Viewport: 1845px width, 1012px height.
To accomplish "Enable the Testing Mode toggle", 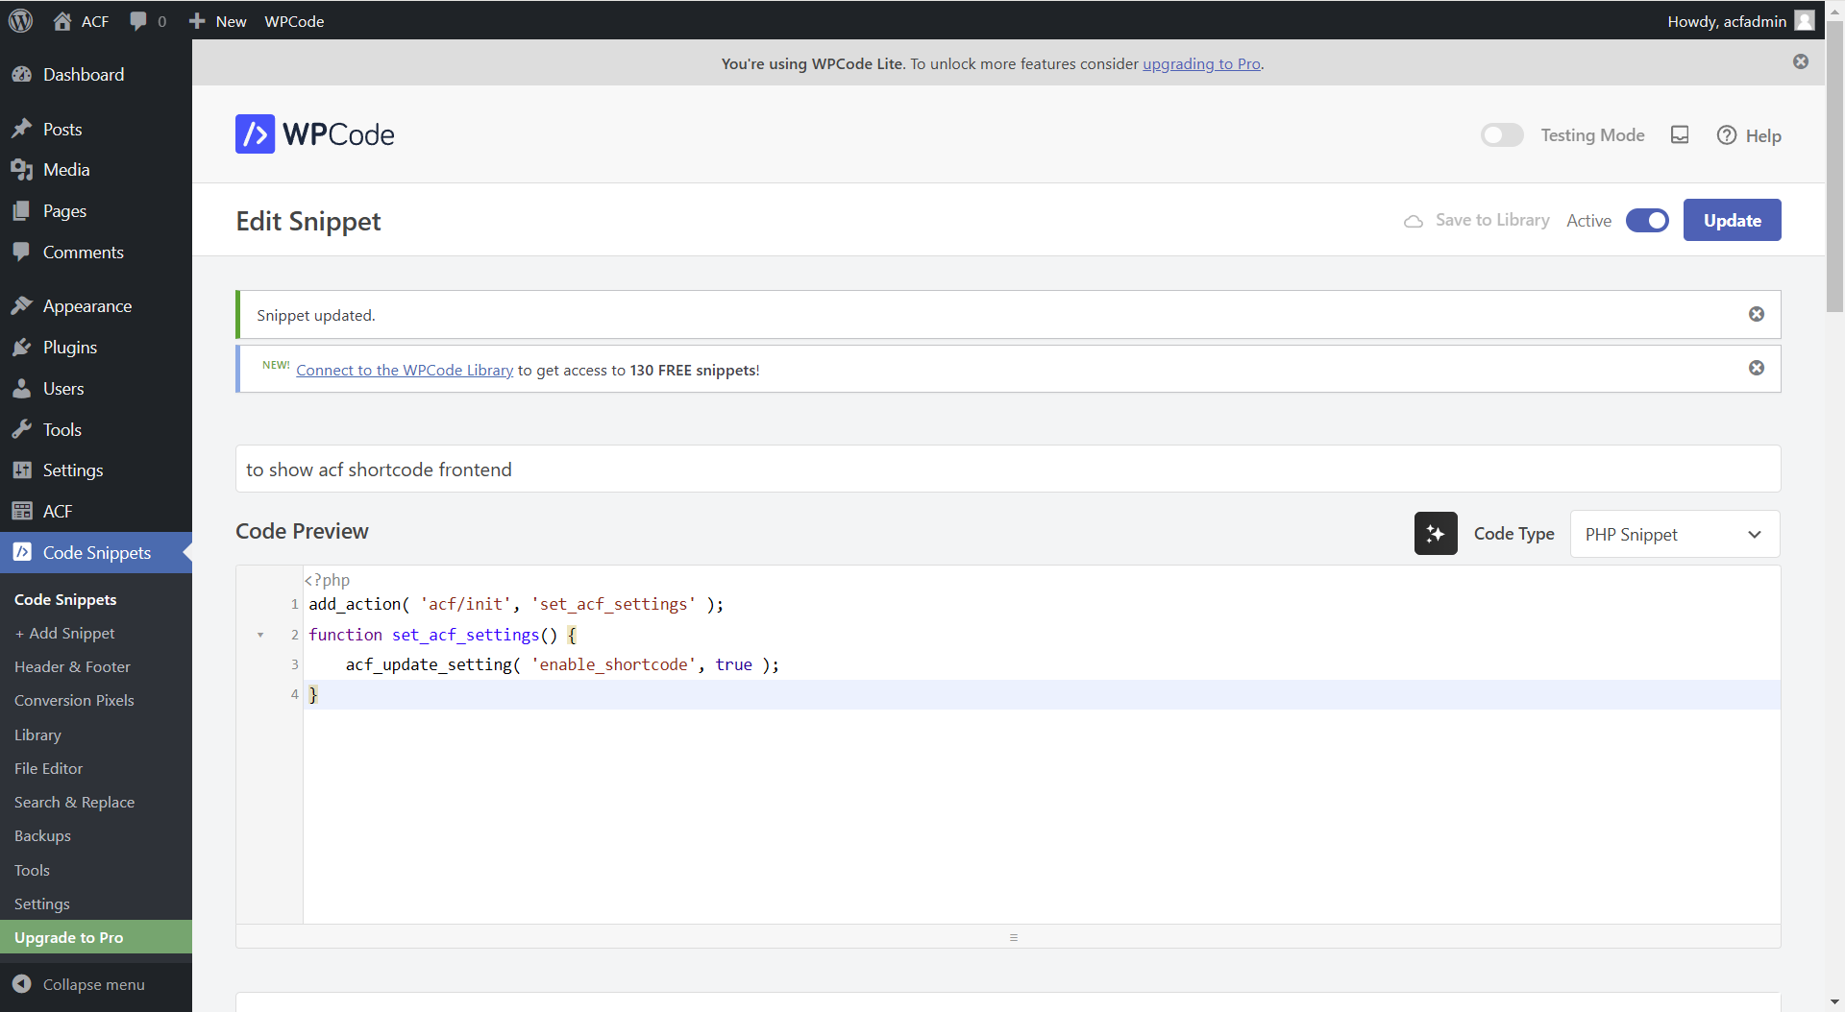I will 1502,135.
